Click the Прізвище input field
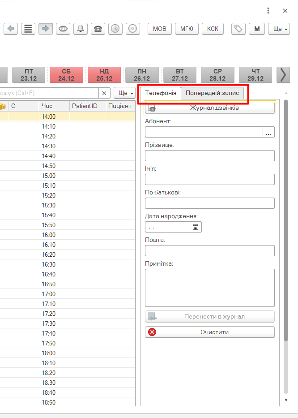Image resolution: width=298 pixels, height=418 pixels. pos(209,155)
